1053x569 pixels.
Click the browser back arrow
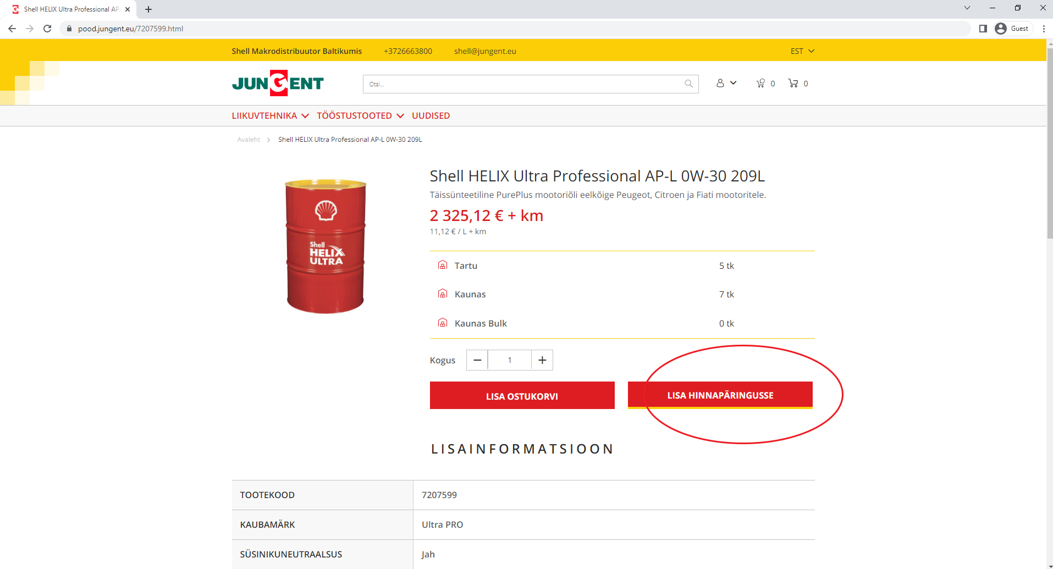click(x=12, y=29)
